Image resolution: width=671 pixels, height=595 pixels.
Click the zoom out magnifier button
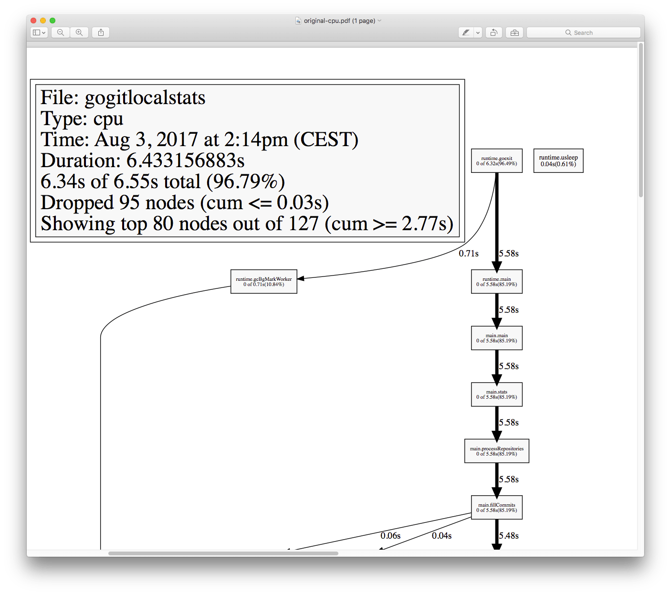click(61, 32)
